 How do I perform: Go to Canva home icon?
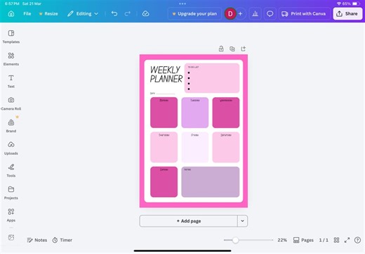11,14
